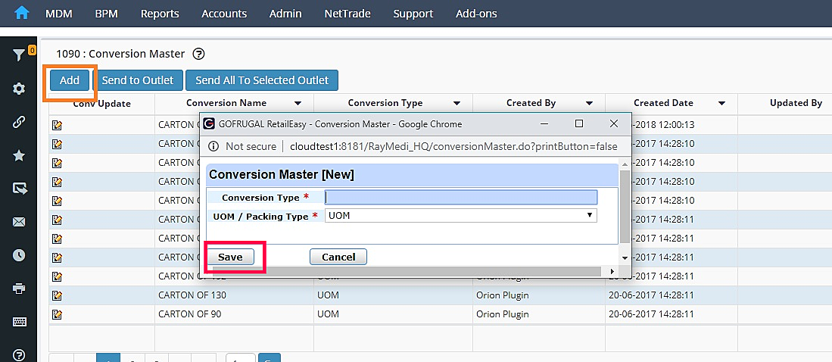Screen dimensions: 832x362
Task: Expand the Created Date column filter arrow
Action: 722,103
